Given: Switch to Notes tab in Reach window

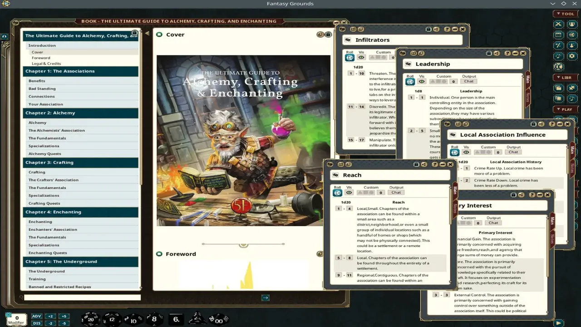Looking at the screenshot, I should click(x=455, y=208).
